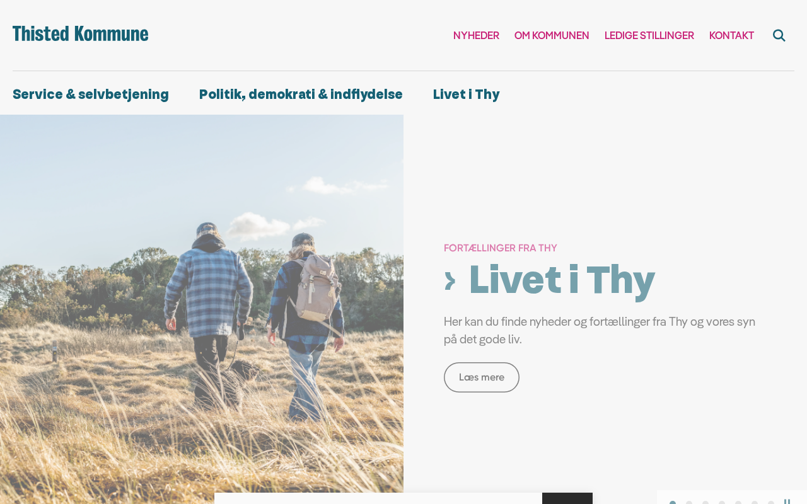Click the dark search submit button
Viewport: 807px width, 504px height.
(567, 498)
